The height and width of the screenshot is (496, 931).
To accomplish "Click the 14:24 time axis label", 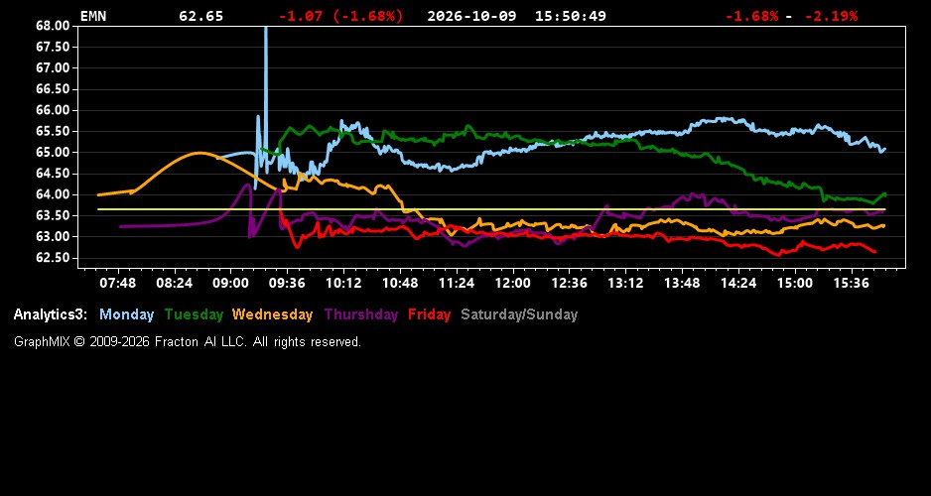I will 738,283.
